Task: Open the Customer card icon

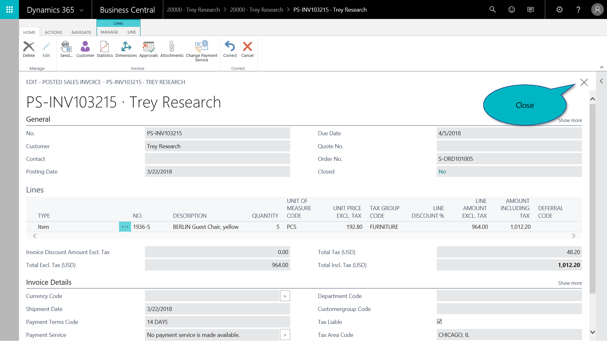Action: point(85,49)
